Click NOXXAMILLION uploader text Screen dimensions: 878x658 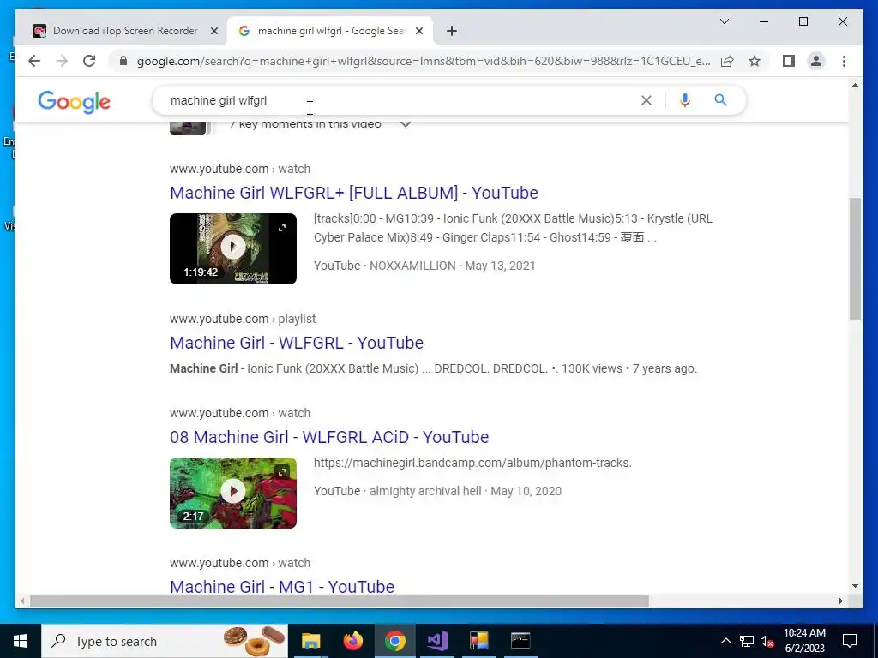[412, 266]
